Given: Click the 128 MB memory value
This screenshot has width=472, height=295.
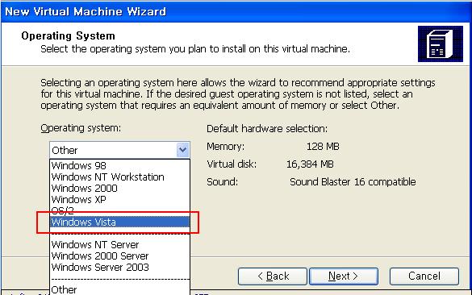Looking at the screenshot, I should click(323, 147).
